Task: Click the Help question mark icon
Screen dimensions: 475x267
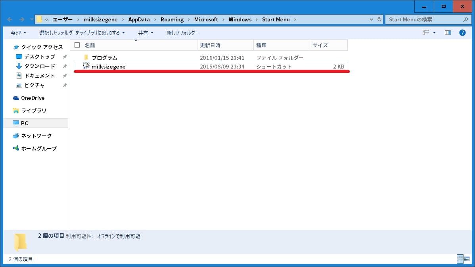Action: click(x=462, y=33)
